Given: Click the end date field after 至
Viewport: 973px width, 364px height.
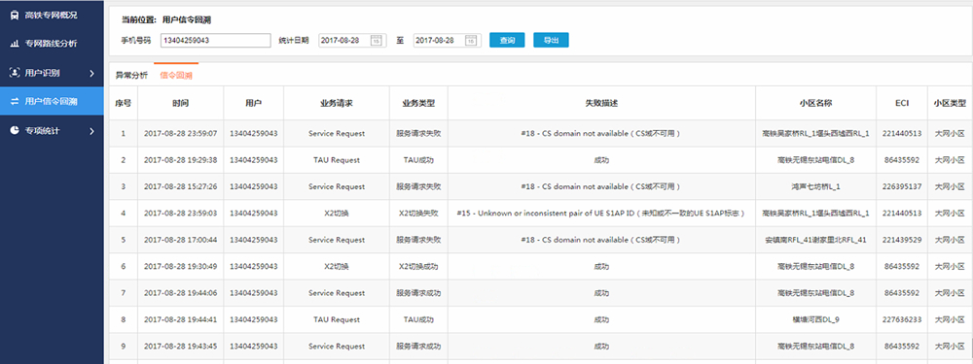Looking at the screenshot, I should click(x=447, y=40).
